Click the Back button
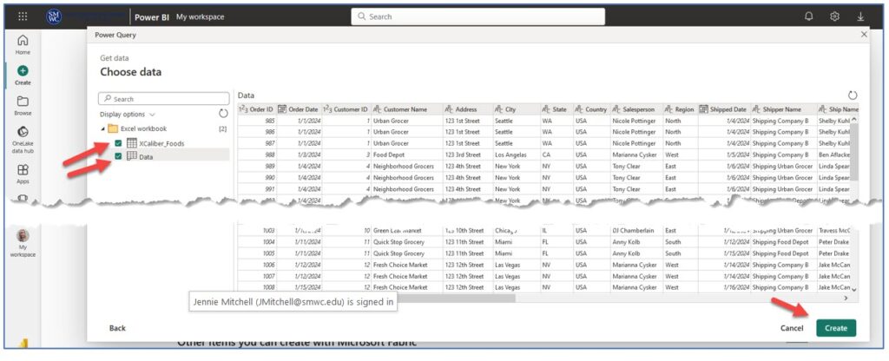Screen dimensions: 889x361 coord(117,328)
